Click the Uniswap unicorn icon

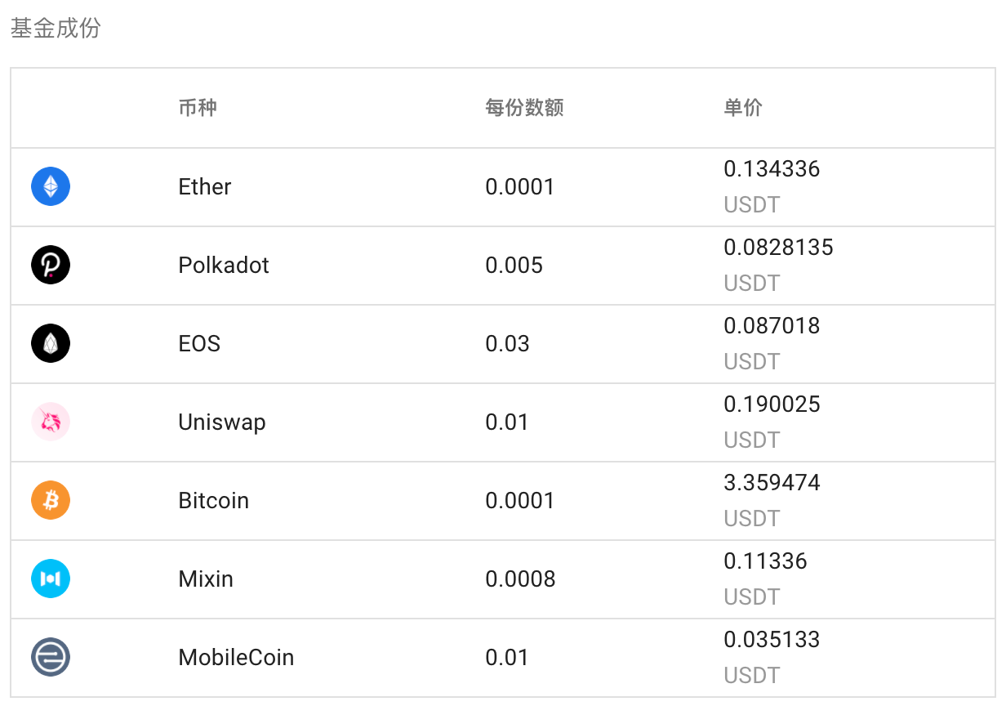tap(51, 422)
